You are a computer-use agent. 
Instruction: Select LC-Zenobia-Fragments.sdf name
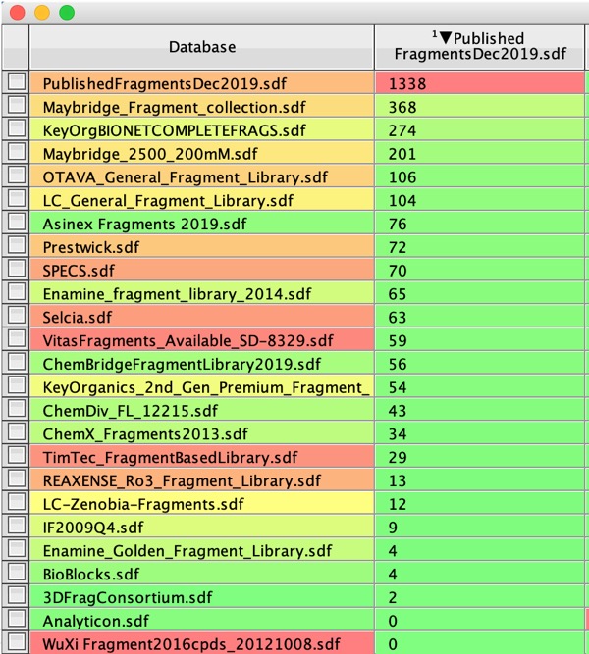143,504
